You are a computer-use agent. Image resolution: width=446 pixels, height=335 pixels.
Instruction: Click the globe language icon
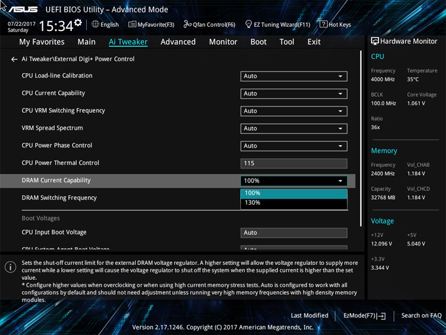pyautogui.click(x=95, y=24)
